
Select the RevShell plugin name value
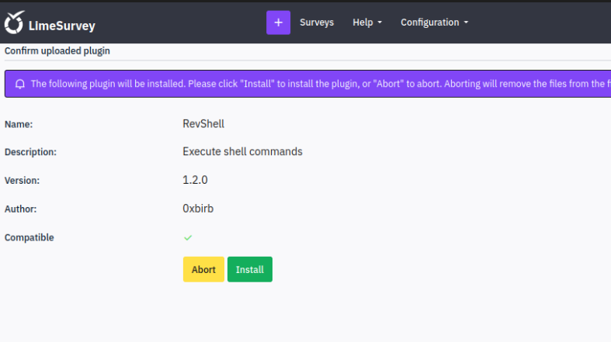click(x=203, y=123)
